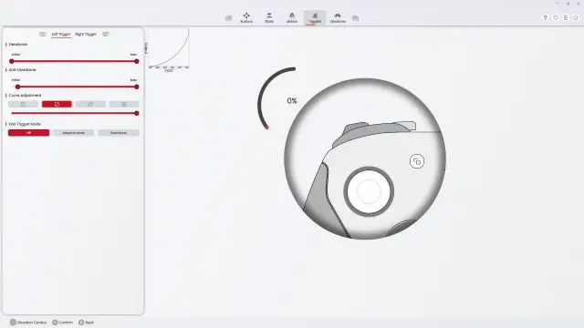584x328 pixels.
Task: Select the first curve adjustment preset
Action: [23, 104]
